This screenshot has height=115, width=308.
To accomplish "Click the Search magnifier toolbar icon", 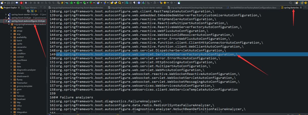I will 120,3.
